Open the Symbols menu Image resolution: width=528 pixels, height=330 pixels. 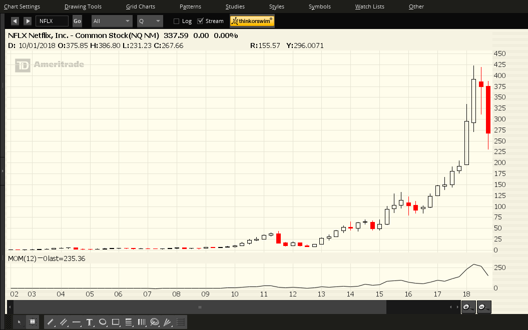[x=320, y=6]
